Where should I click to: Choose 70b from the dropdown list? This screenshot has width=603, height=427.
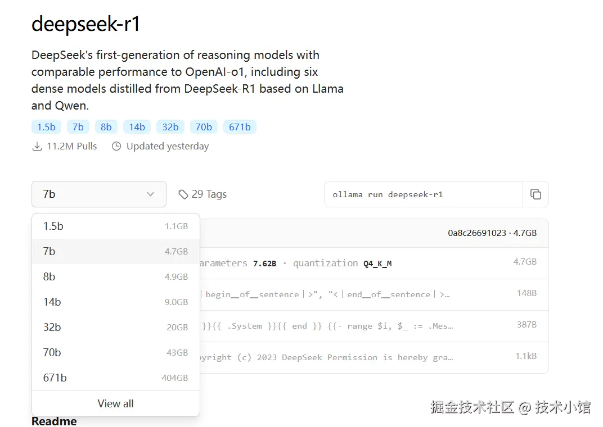115,353
